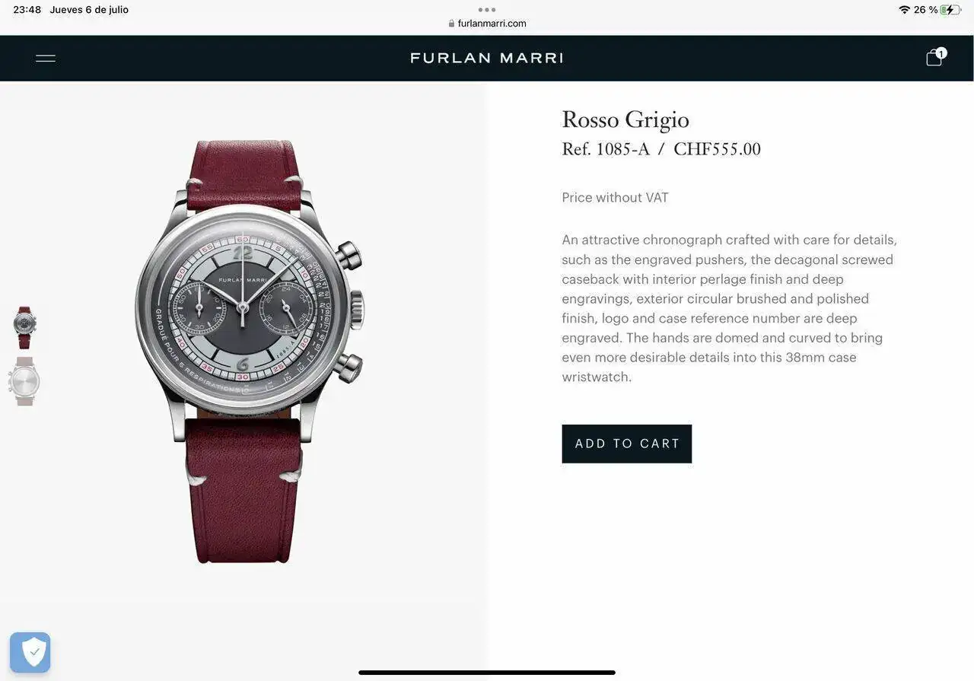The width and height of the screenshot is (974, 681).
Task: Click the CHF555.00 price text
Action: point(717,149)
